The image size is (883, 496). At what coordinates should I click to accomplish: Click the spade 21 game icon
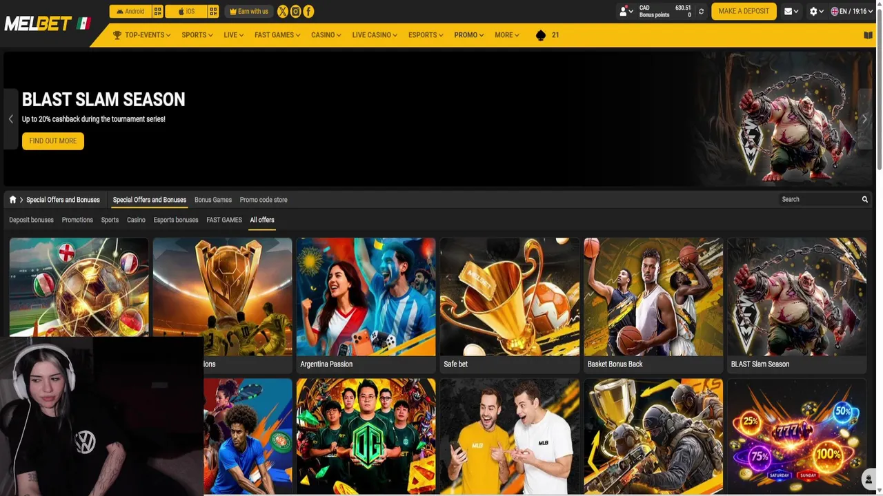pos(548,35)
